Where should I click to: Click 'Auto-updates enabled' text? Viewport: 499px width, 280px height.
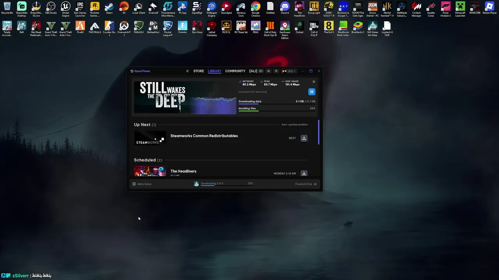[294, 124]
